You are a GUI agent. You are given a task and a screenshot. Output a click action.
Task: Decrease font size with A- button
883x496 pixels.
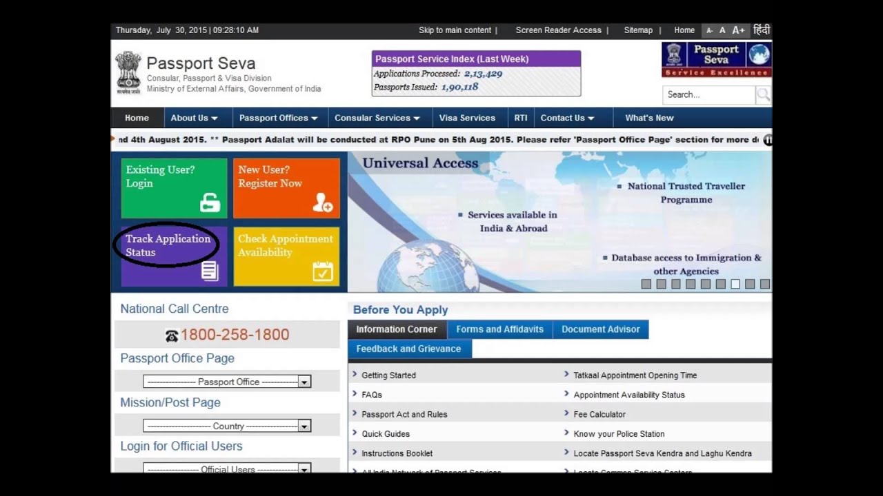pos(709,30)
